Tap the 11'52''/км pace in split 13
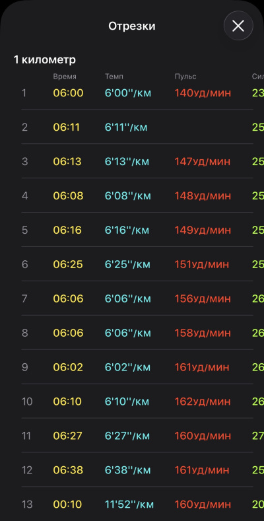Viewport: 264px width, 521px height. point(129,504)
